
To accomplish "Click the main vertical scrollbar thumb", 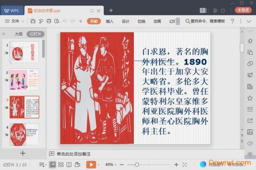I will (x=242, y=47).
